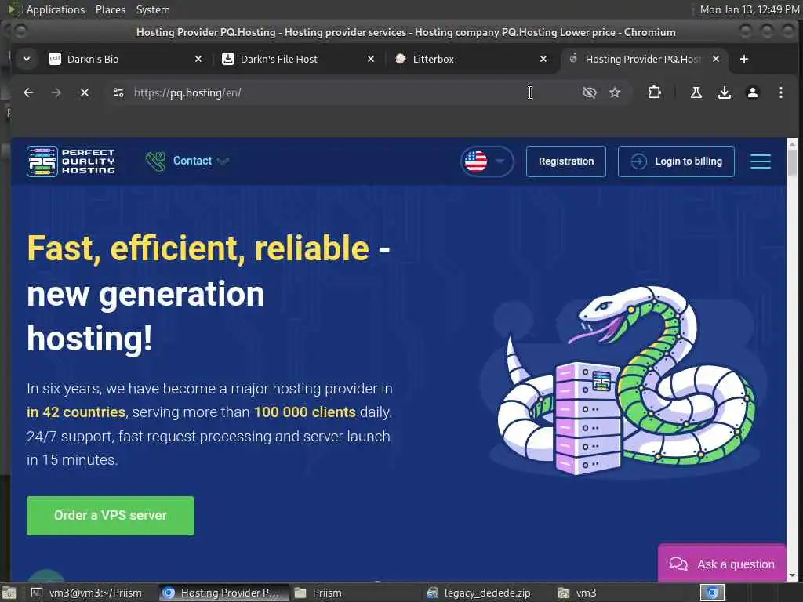Click the snake and server illustration
Viewport: 803px width, 602px height.
pyautogui.click(x=625, y=382)
